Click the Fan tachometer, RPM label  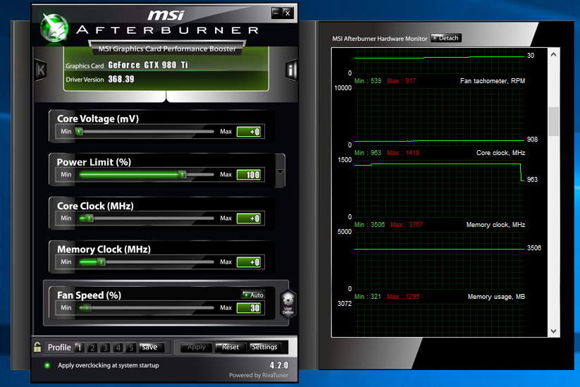click(493, 80)
